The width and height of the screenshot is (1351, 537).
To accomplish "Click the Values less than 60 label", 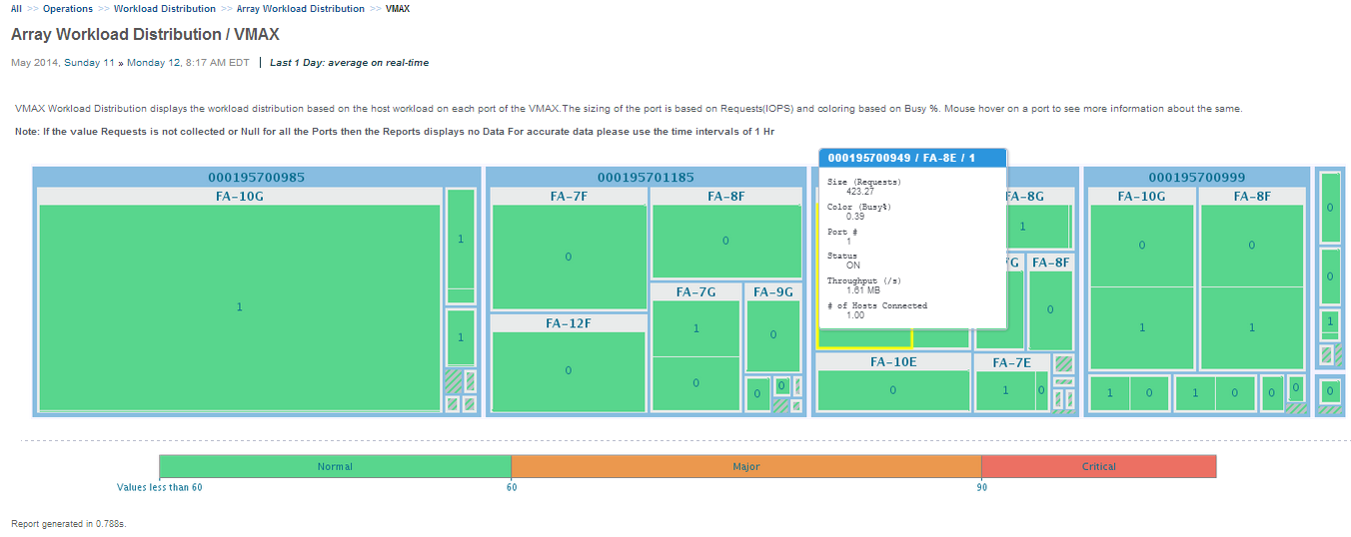I will 159,487.
